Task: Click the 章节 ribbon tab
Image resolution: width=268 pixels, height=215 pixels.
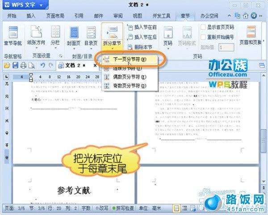Action: pos(185,16)
